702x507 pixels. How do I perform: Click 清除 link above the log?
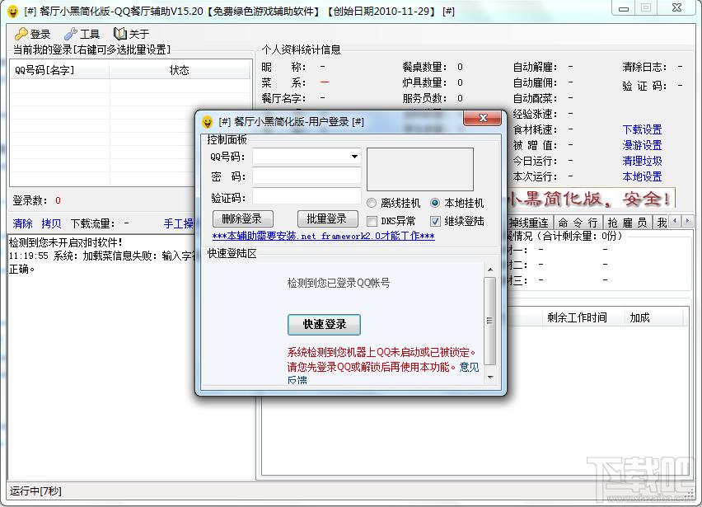coord(22,223)
